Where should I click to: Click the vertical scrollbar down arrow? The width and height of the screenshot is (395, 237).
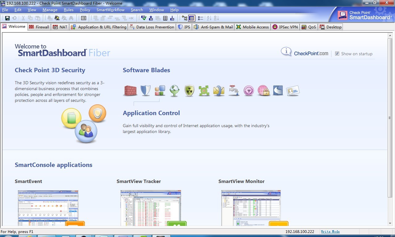(390, 224)
